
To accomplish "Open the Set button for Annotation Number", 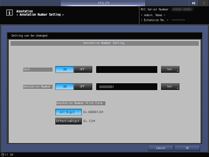I will tap(170, 87).
